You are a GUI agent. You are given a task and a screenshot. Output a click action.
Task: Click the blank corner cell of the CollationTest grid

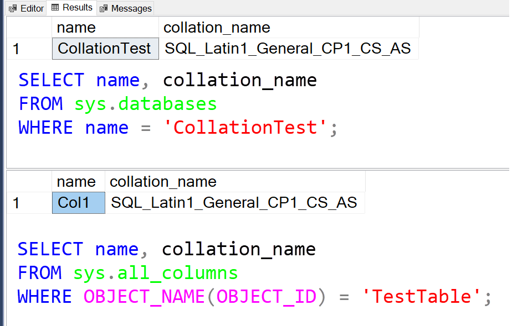click(29, 28)
